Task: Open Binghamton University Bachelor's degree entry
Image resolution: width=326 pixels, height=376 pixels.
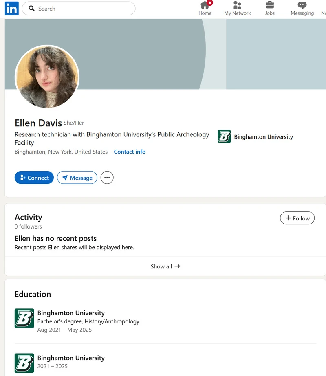Action: [88, 321]
